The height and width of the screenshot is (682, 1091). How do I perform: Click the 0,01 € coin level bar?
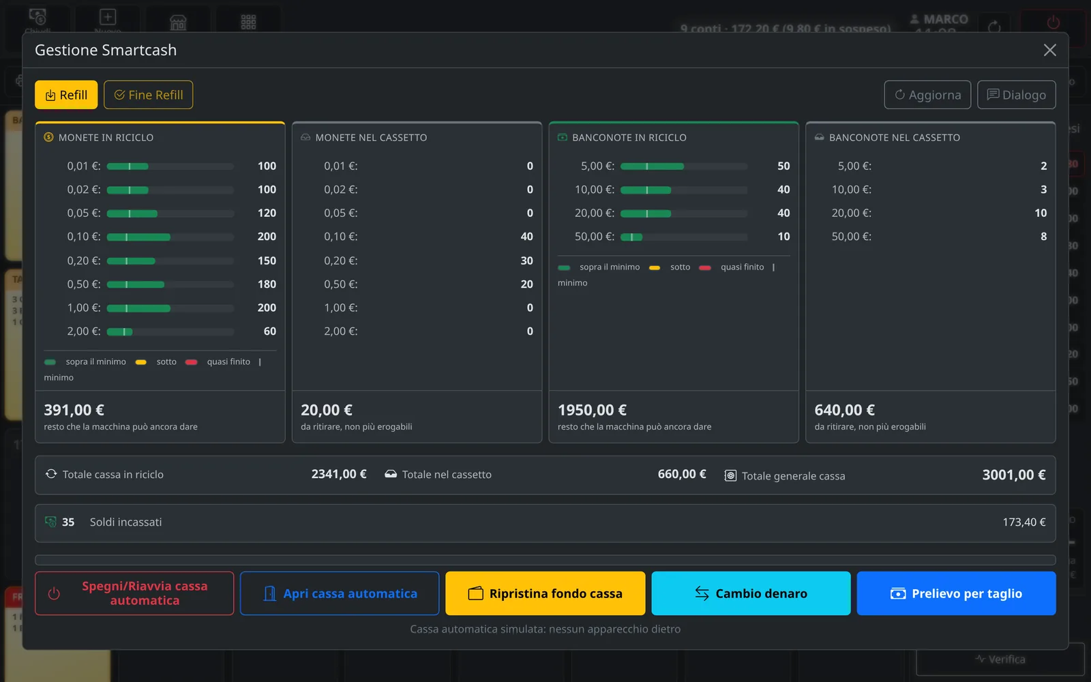click(170, 166)
